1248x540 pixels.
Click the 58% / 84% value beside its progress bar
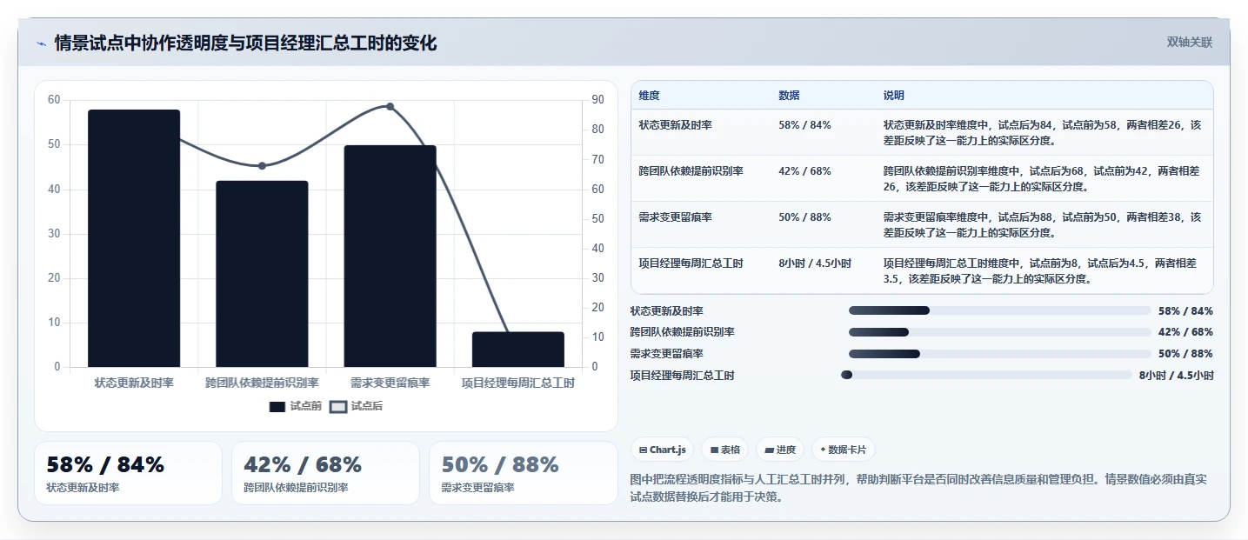point(1185,310)
